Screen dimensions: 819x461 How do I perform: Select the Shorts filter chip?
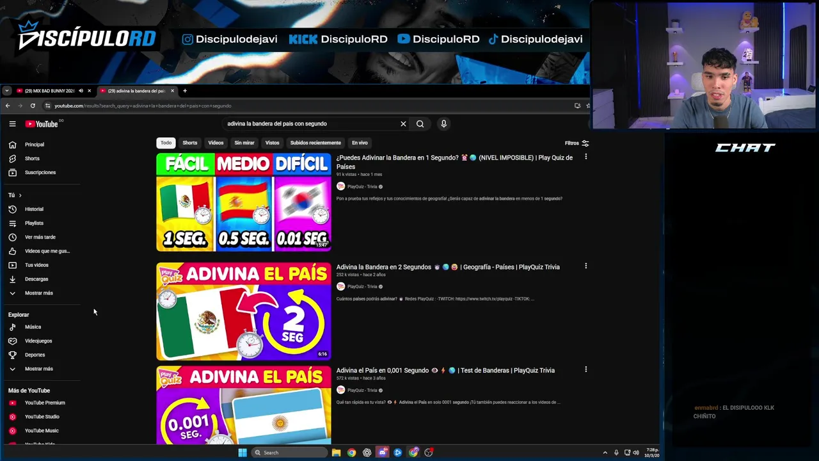coord(190,143)
